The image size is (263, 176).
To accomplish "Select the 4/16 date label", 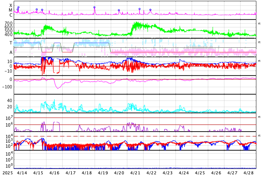I will coord(54,173).
